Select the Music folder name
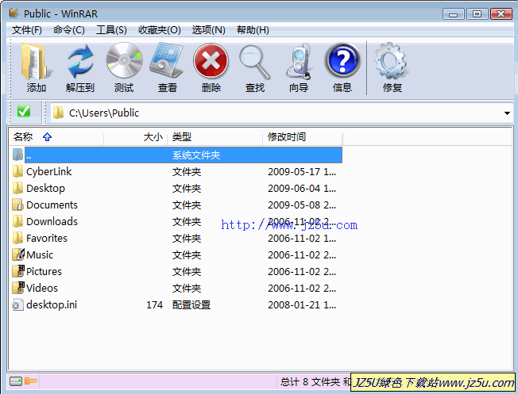The width and height of the screenshot is (518, 394). point(40,254)
